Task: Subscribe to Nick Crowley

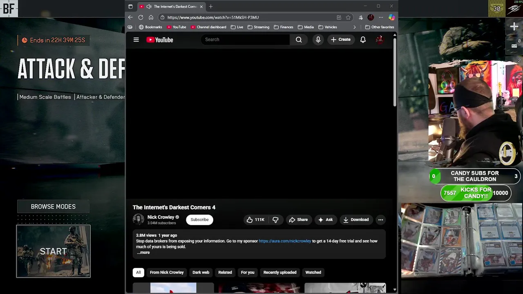Action: coord(199,220)
